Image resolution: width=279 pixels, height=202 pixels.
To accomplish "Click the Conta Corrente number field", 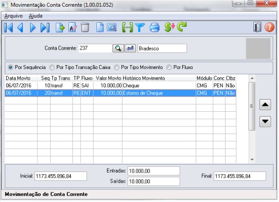I will 95,48.
